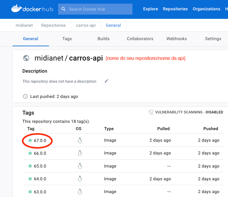Screen dimensions: 228x197
Task: Click the magnifier icon in search bar
Action: [x=64, y=9]
